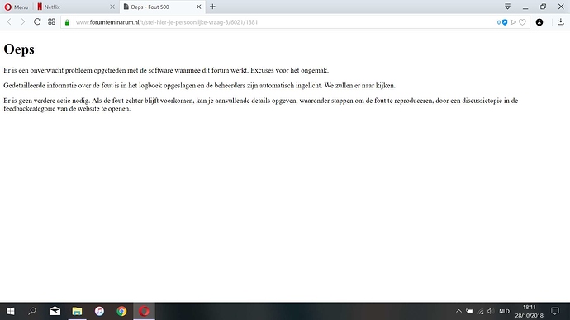Open the Opera Menu button
The image size is (570, 320).
[16, 7]
